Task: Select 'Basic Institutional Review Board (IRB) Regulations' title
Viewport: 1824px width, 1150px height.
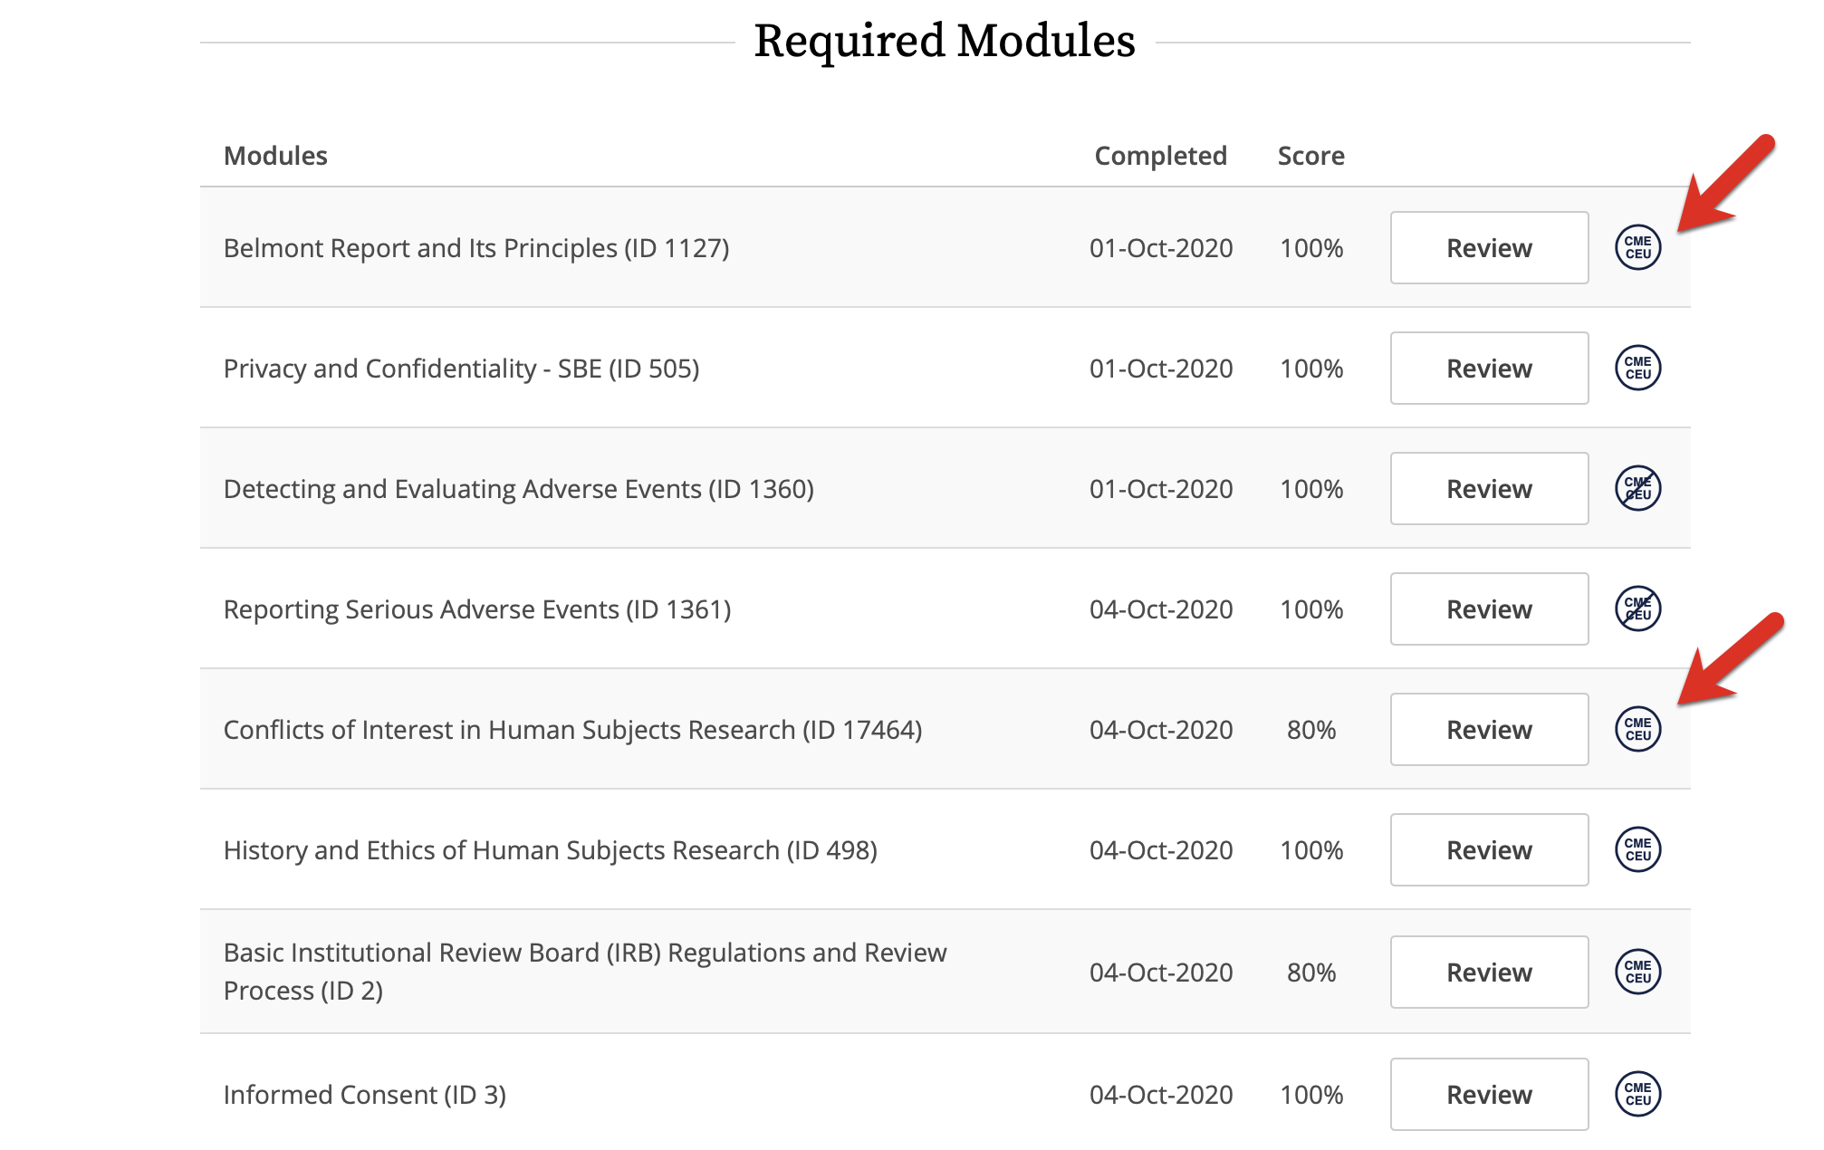Action: [585, 972]
